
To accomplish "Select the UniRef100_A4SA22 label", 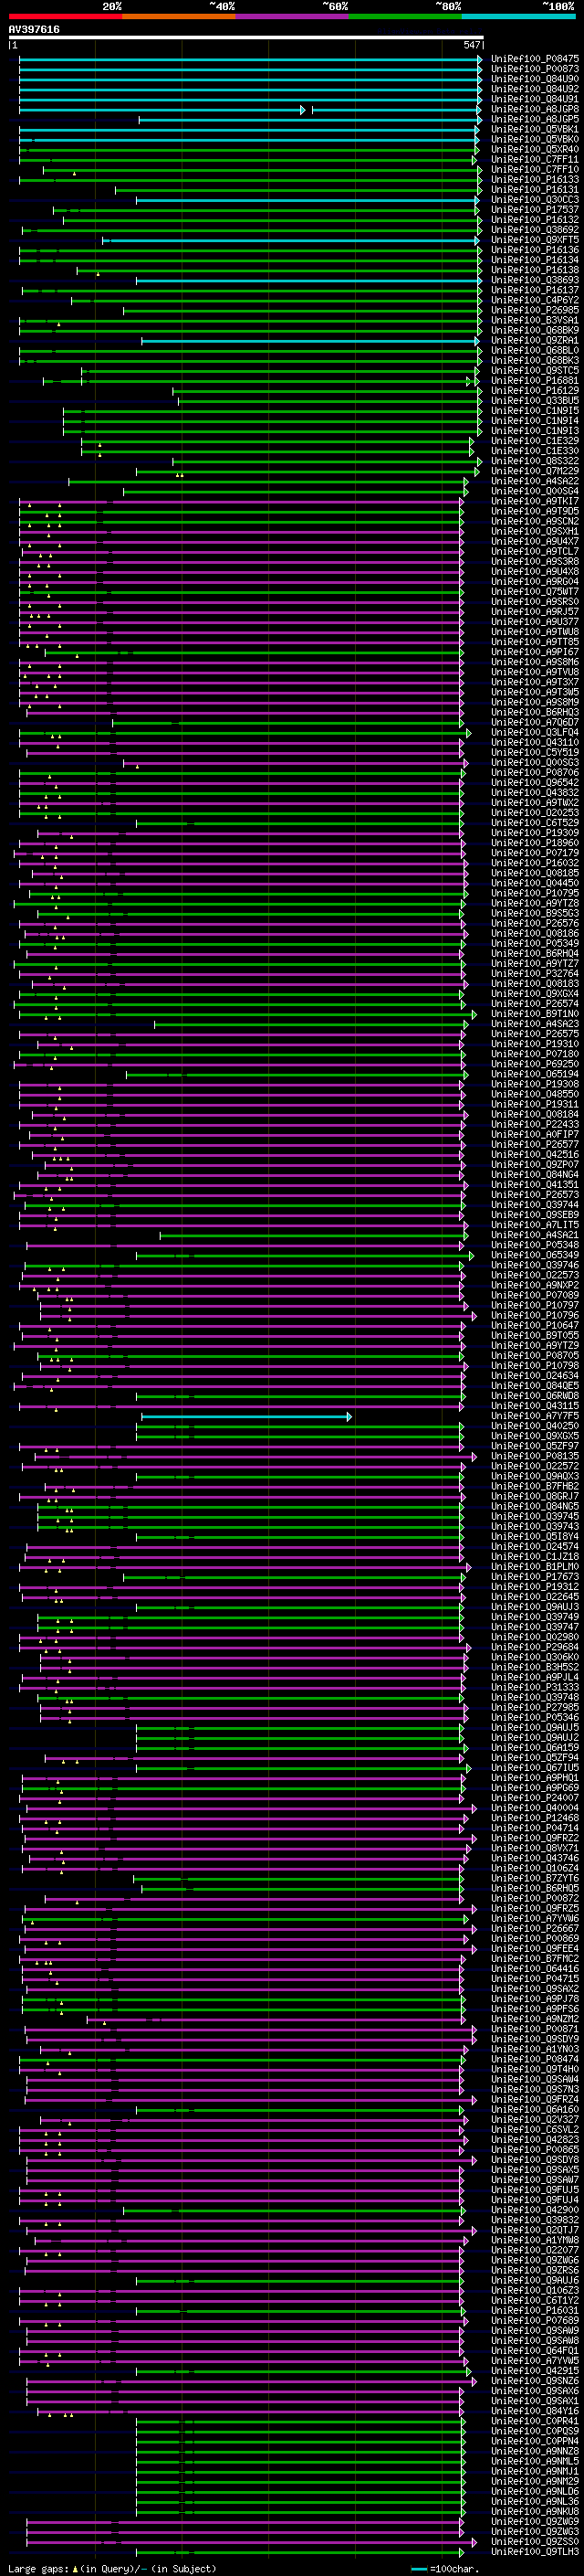I will pos(534,481).
